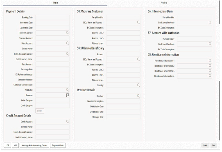Focus the Credit Value Date field
The height and width of the screenshot is (152, 222).
tap(123, 112)
